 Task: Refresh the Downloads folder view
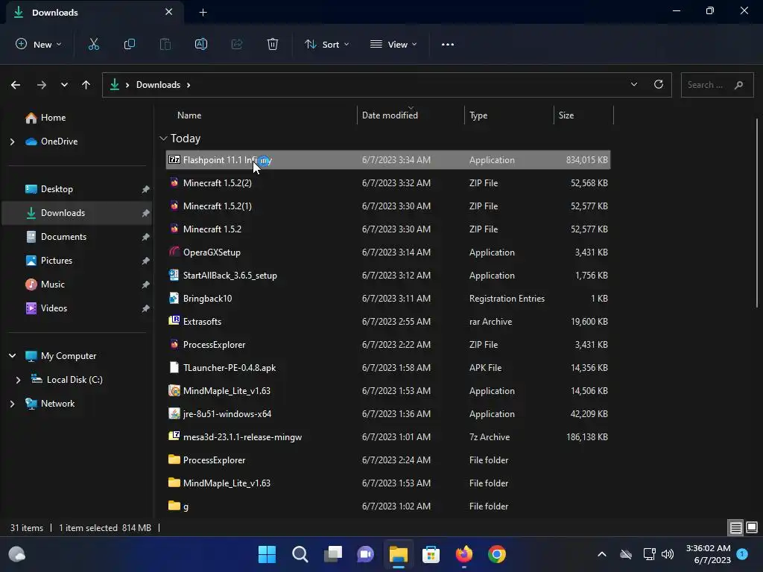(659, 85)
